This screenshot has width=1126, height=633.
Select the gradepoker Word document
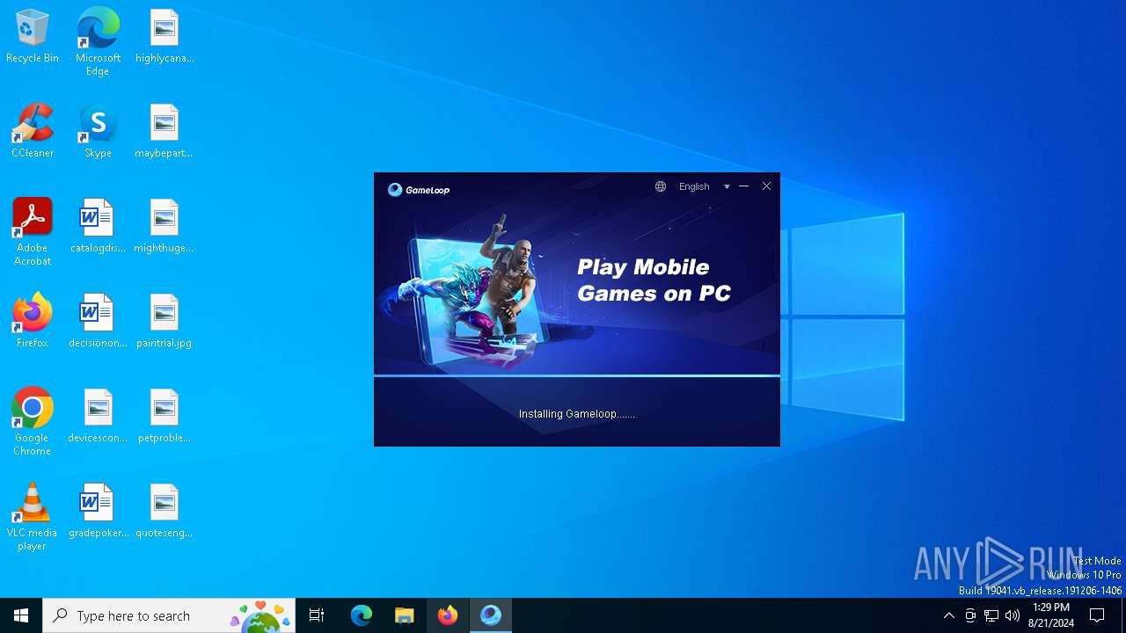(x=98, y=512)
